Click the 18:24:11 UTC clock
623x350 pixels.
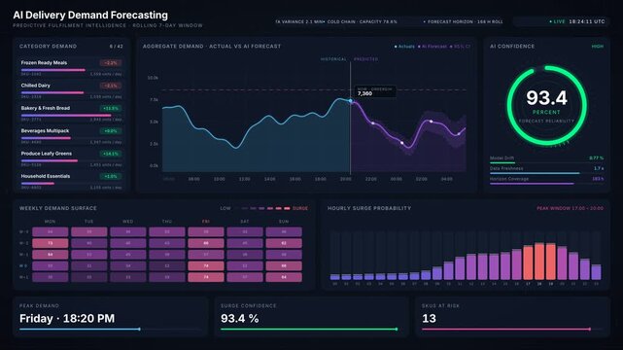587,21
